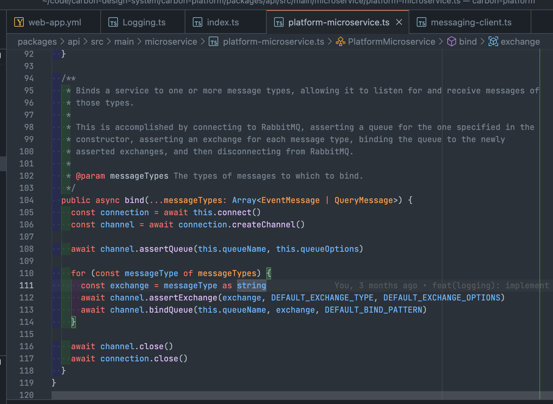This screenshot has height=404, width=553.
Task: Select the platform-microservice.ts tab
Action: tap(339, 22)
